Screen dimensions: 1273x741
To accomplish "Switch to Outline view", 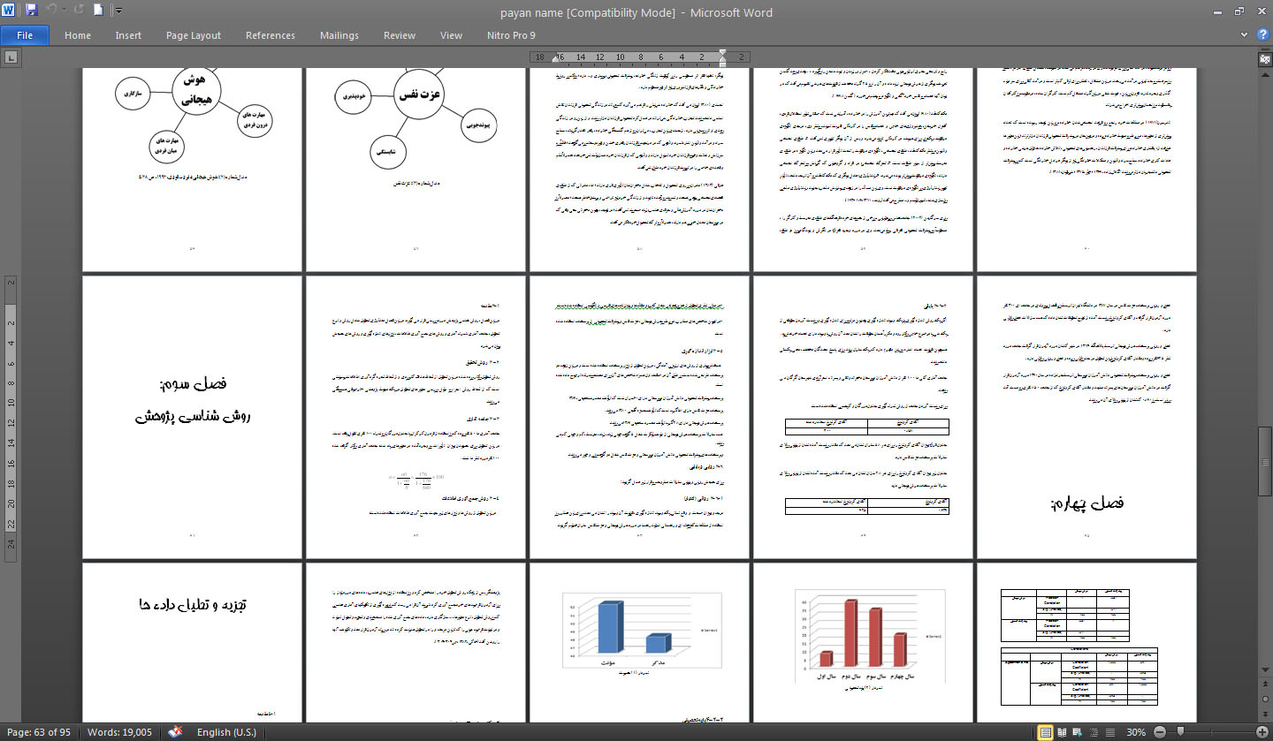I will coord(1094,732).
